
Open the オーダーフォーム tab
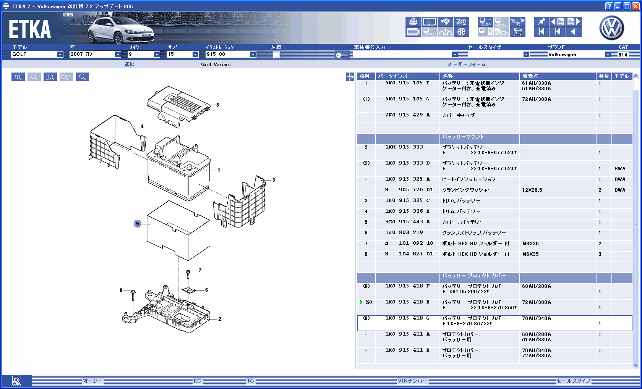click(x=467, y=65)
